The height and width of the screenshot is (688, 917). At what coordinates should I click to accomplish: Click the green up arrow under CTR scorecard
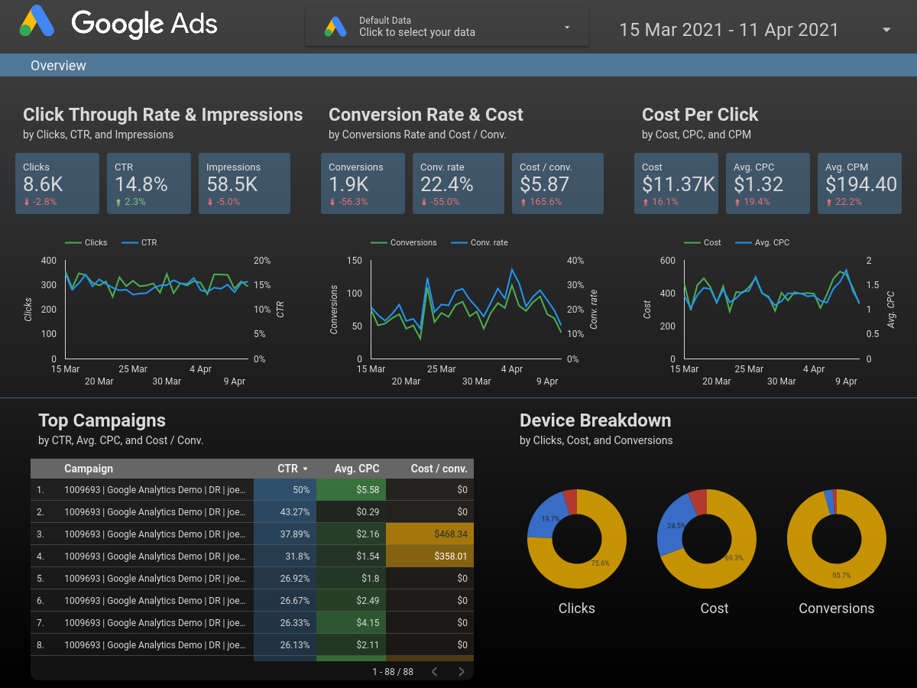click(118, 202)
